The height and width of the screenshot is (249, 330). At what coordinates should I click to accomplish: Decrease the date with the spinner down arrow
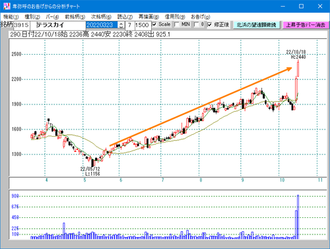click(121, 27)
